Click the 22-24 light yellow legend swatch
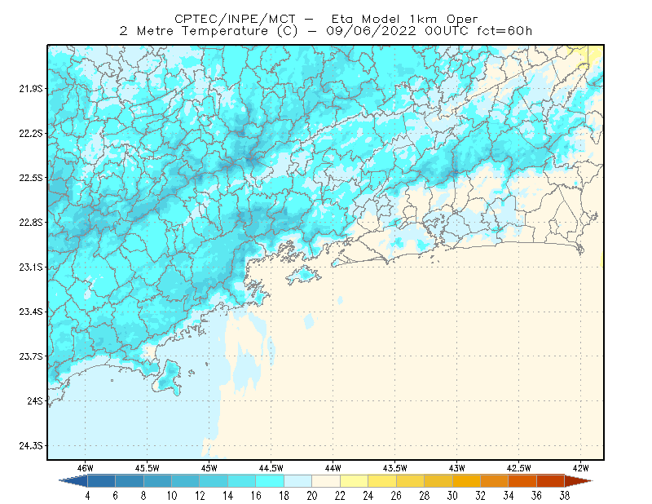Image resolution: width=652 pixels, height=504 pixels. (x=354, y=481)
